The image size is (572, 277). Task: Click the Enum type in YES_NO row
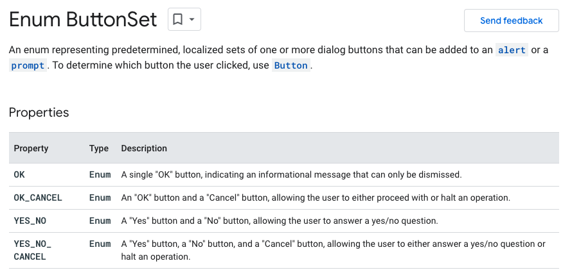[x=100, y=221]
